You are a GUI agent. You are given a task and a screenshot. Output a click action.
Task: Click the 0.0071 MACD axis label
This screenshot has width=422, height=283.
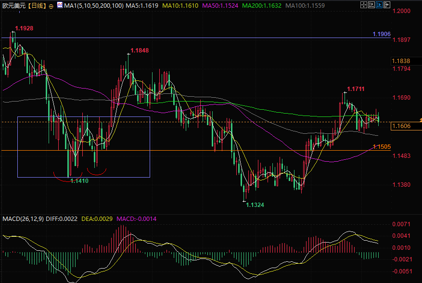(x=401, y=224)
